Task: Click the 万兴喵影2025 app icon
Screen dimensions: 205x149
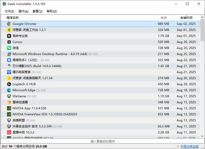Action: click(9, 66)
